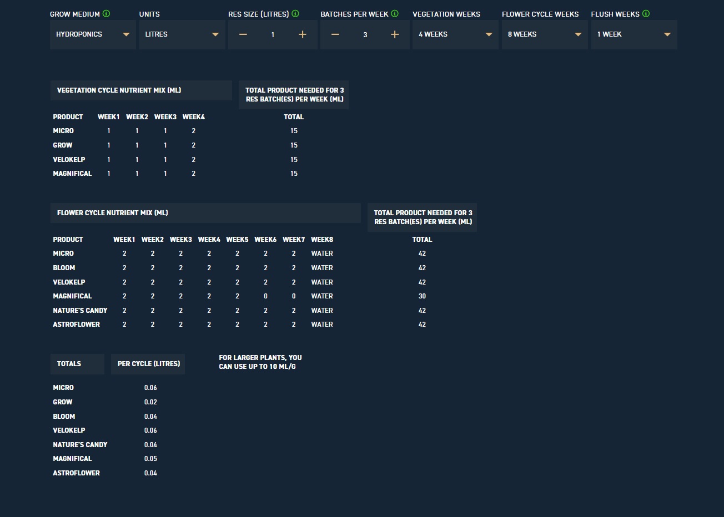
Task: Expand the Vegetation Weeks dropdown
Action: [x=455, y=34]
